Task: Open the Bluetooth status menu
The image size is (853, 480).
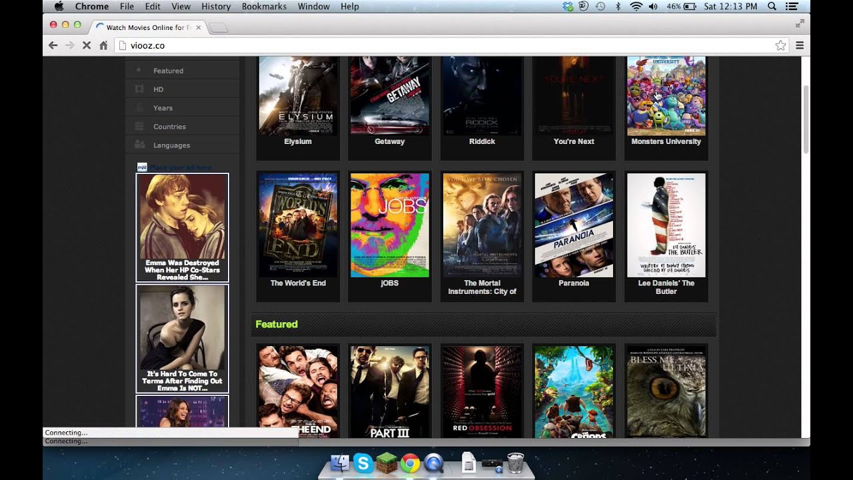Action: (618, 6)
